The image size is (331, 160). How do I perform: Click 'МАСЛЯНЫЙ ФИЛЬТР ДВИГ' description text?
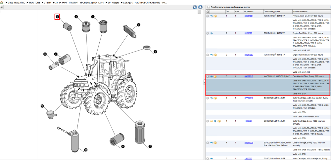(x=277, y=76)
